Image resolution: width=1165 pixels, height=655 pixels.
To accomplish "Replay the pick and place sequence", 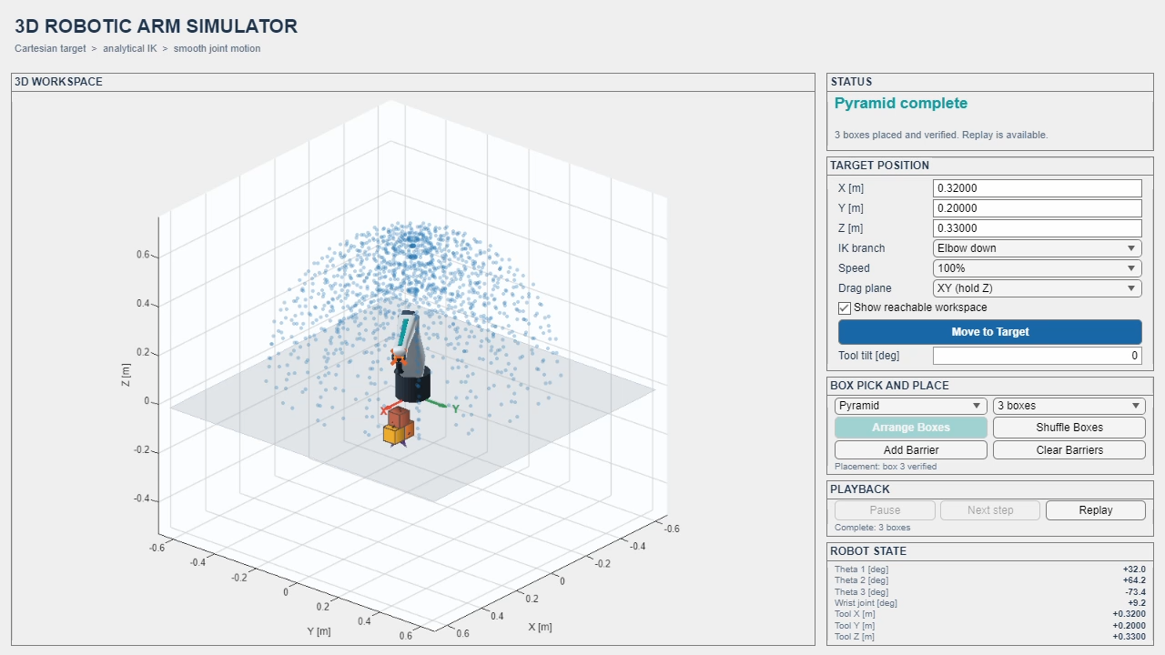I will tap(1096, 510).
